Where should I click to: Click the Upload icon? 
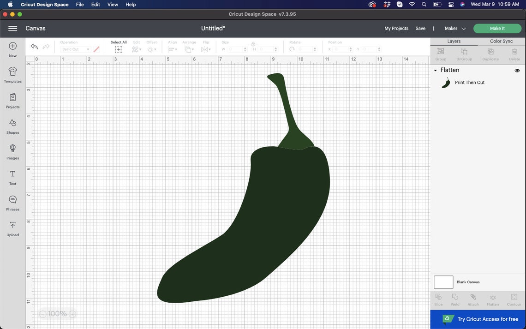(12, 227)
